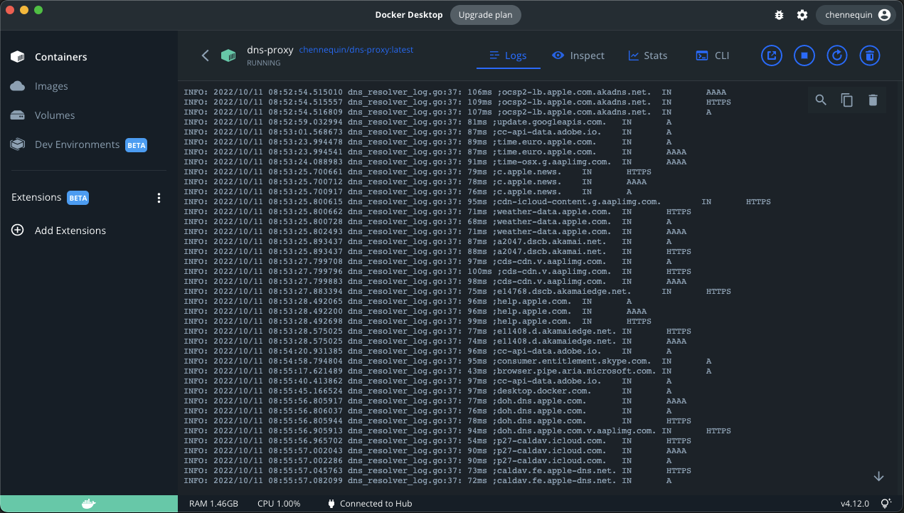Click the Extensions heading
The image size is (904, 513).
point(36,198)
